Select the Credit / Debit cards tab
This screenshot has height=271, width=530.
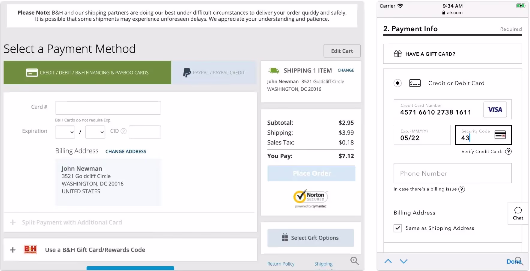tap(87, 73)
